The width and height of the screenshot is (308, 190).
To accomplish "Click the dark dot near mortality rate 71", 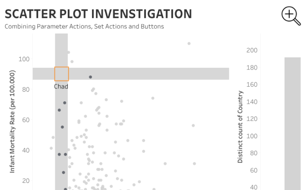I will 65,103.
